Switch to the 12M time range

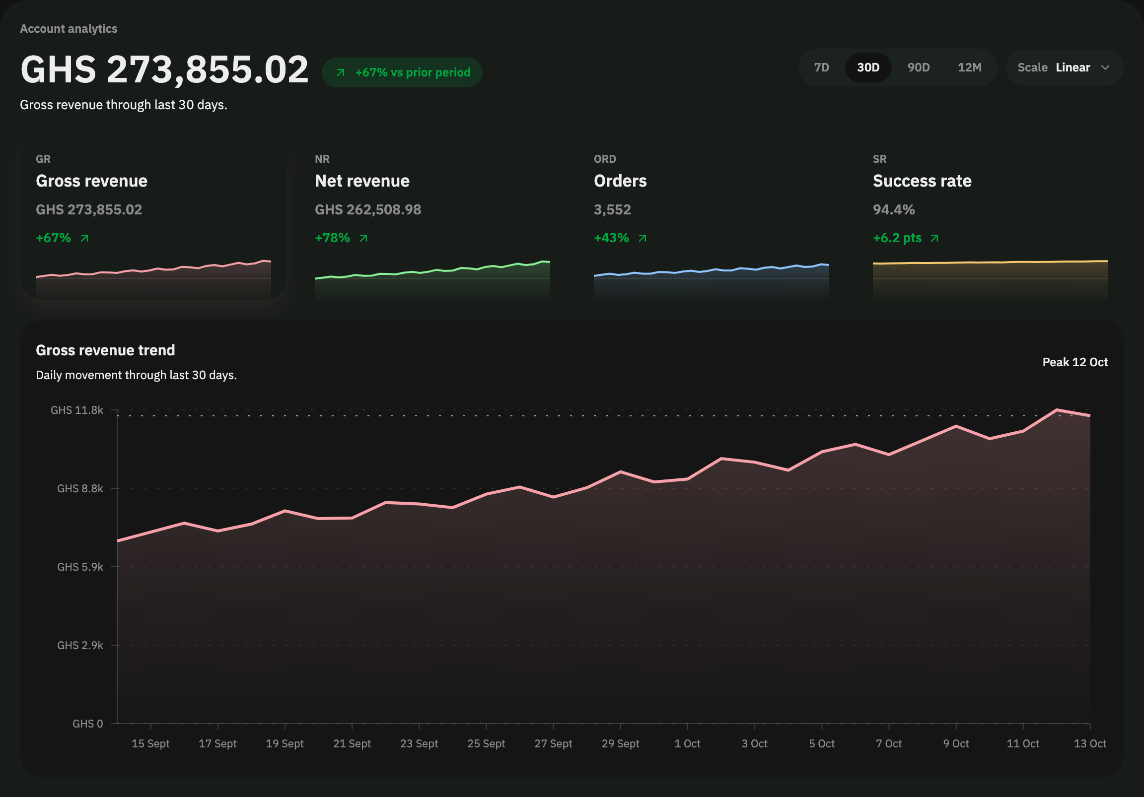click(x=969, y=67)
